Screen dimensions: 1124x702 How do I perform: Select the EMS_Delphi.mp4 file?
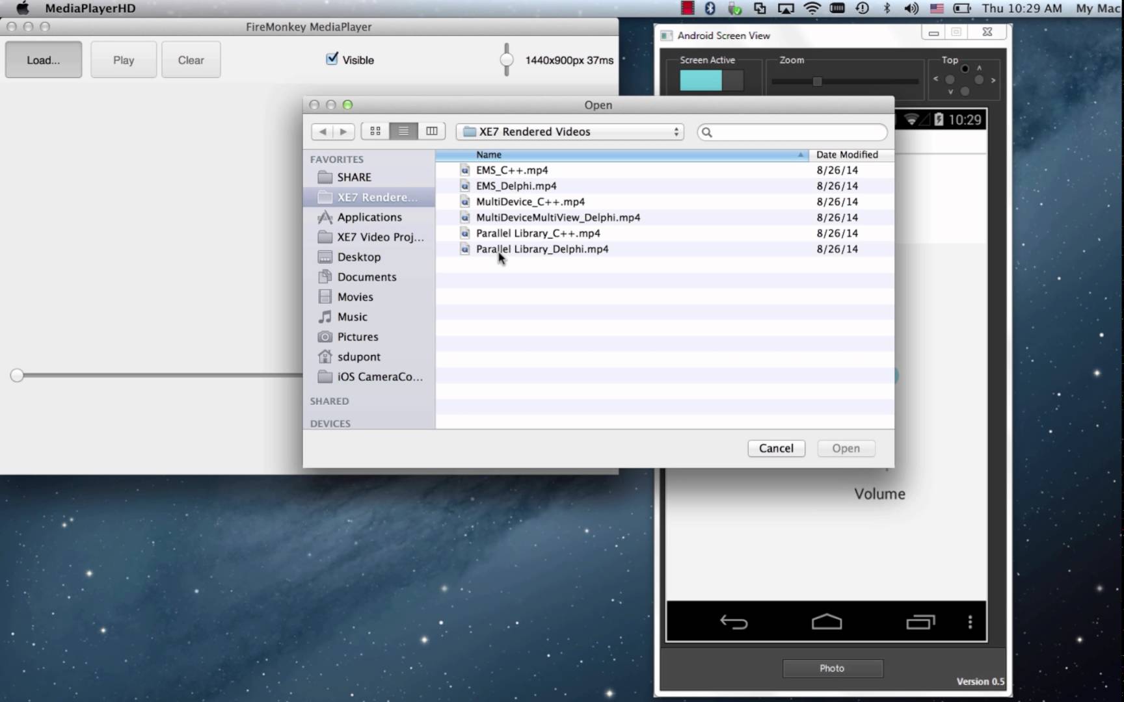pyautogui.click(x=665, y=186)
